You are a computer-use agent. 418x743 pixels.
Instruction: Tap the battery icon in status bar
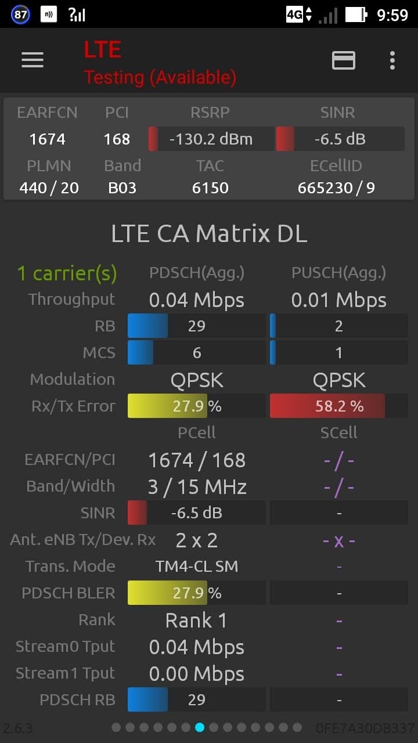point(356,15)
